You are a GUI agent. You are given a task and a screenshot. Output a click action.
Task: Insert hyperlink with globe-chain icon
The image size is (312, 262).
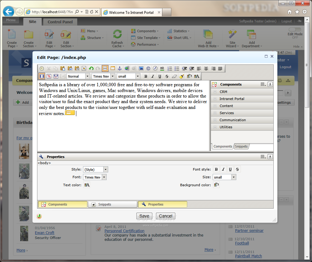coord(127,68)
